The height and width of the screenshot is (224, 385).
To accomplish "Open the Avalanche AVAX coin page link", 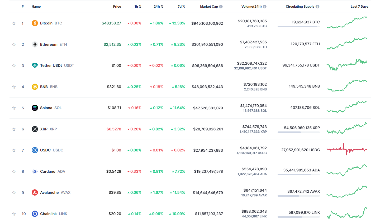I will coord(51,192).
